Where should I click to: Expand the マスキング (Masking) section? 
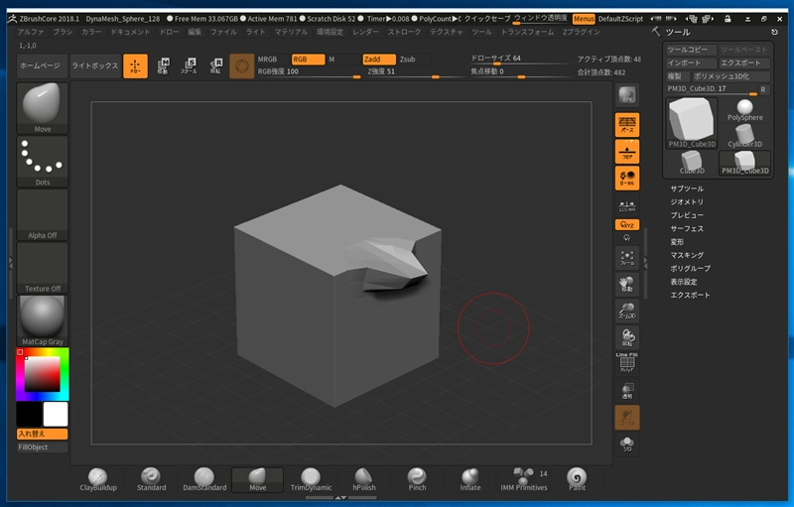(687, 255)
